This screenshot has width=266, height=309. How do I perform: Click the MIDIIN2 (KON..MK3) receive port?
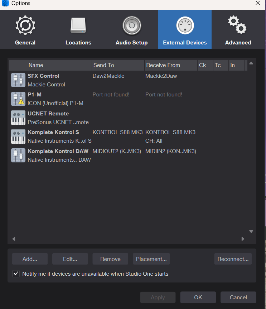(x=171, y=151)
